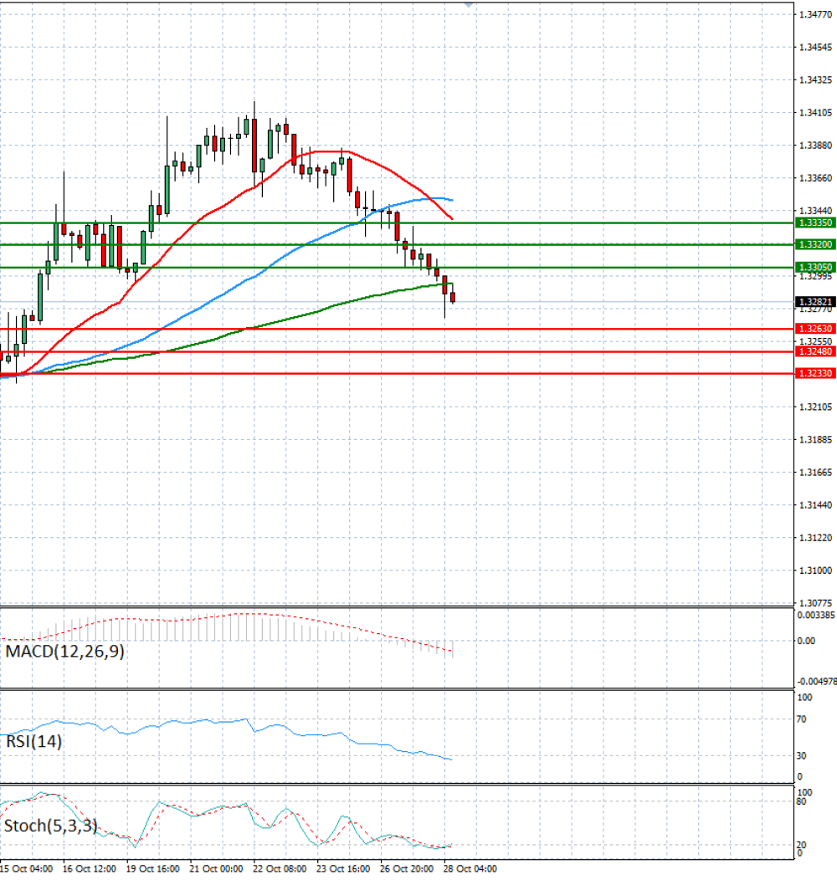Click the 26 Oct 20:00 time label
The width and height of the screenshot is (837, 880).
pyautogui.click(x=407, y=869)
